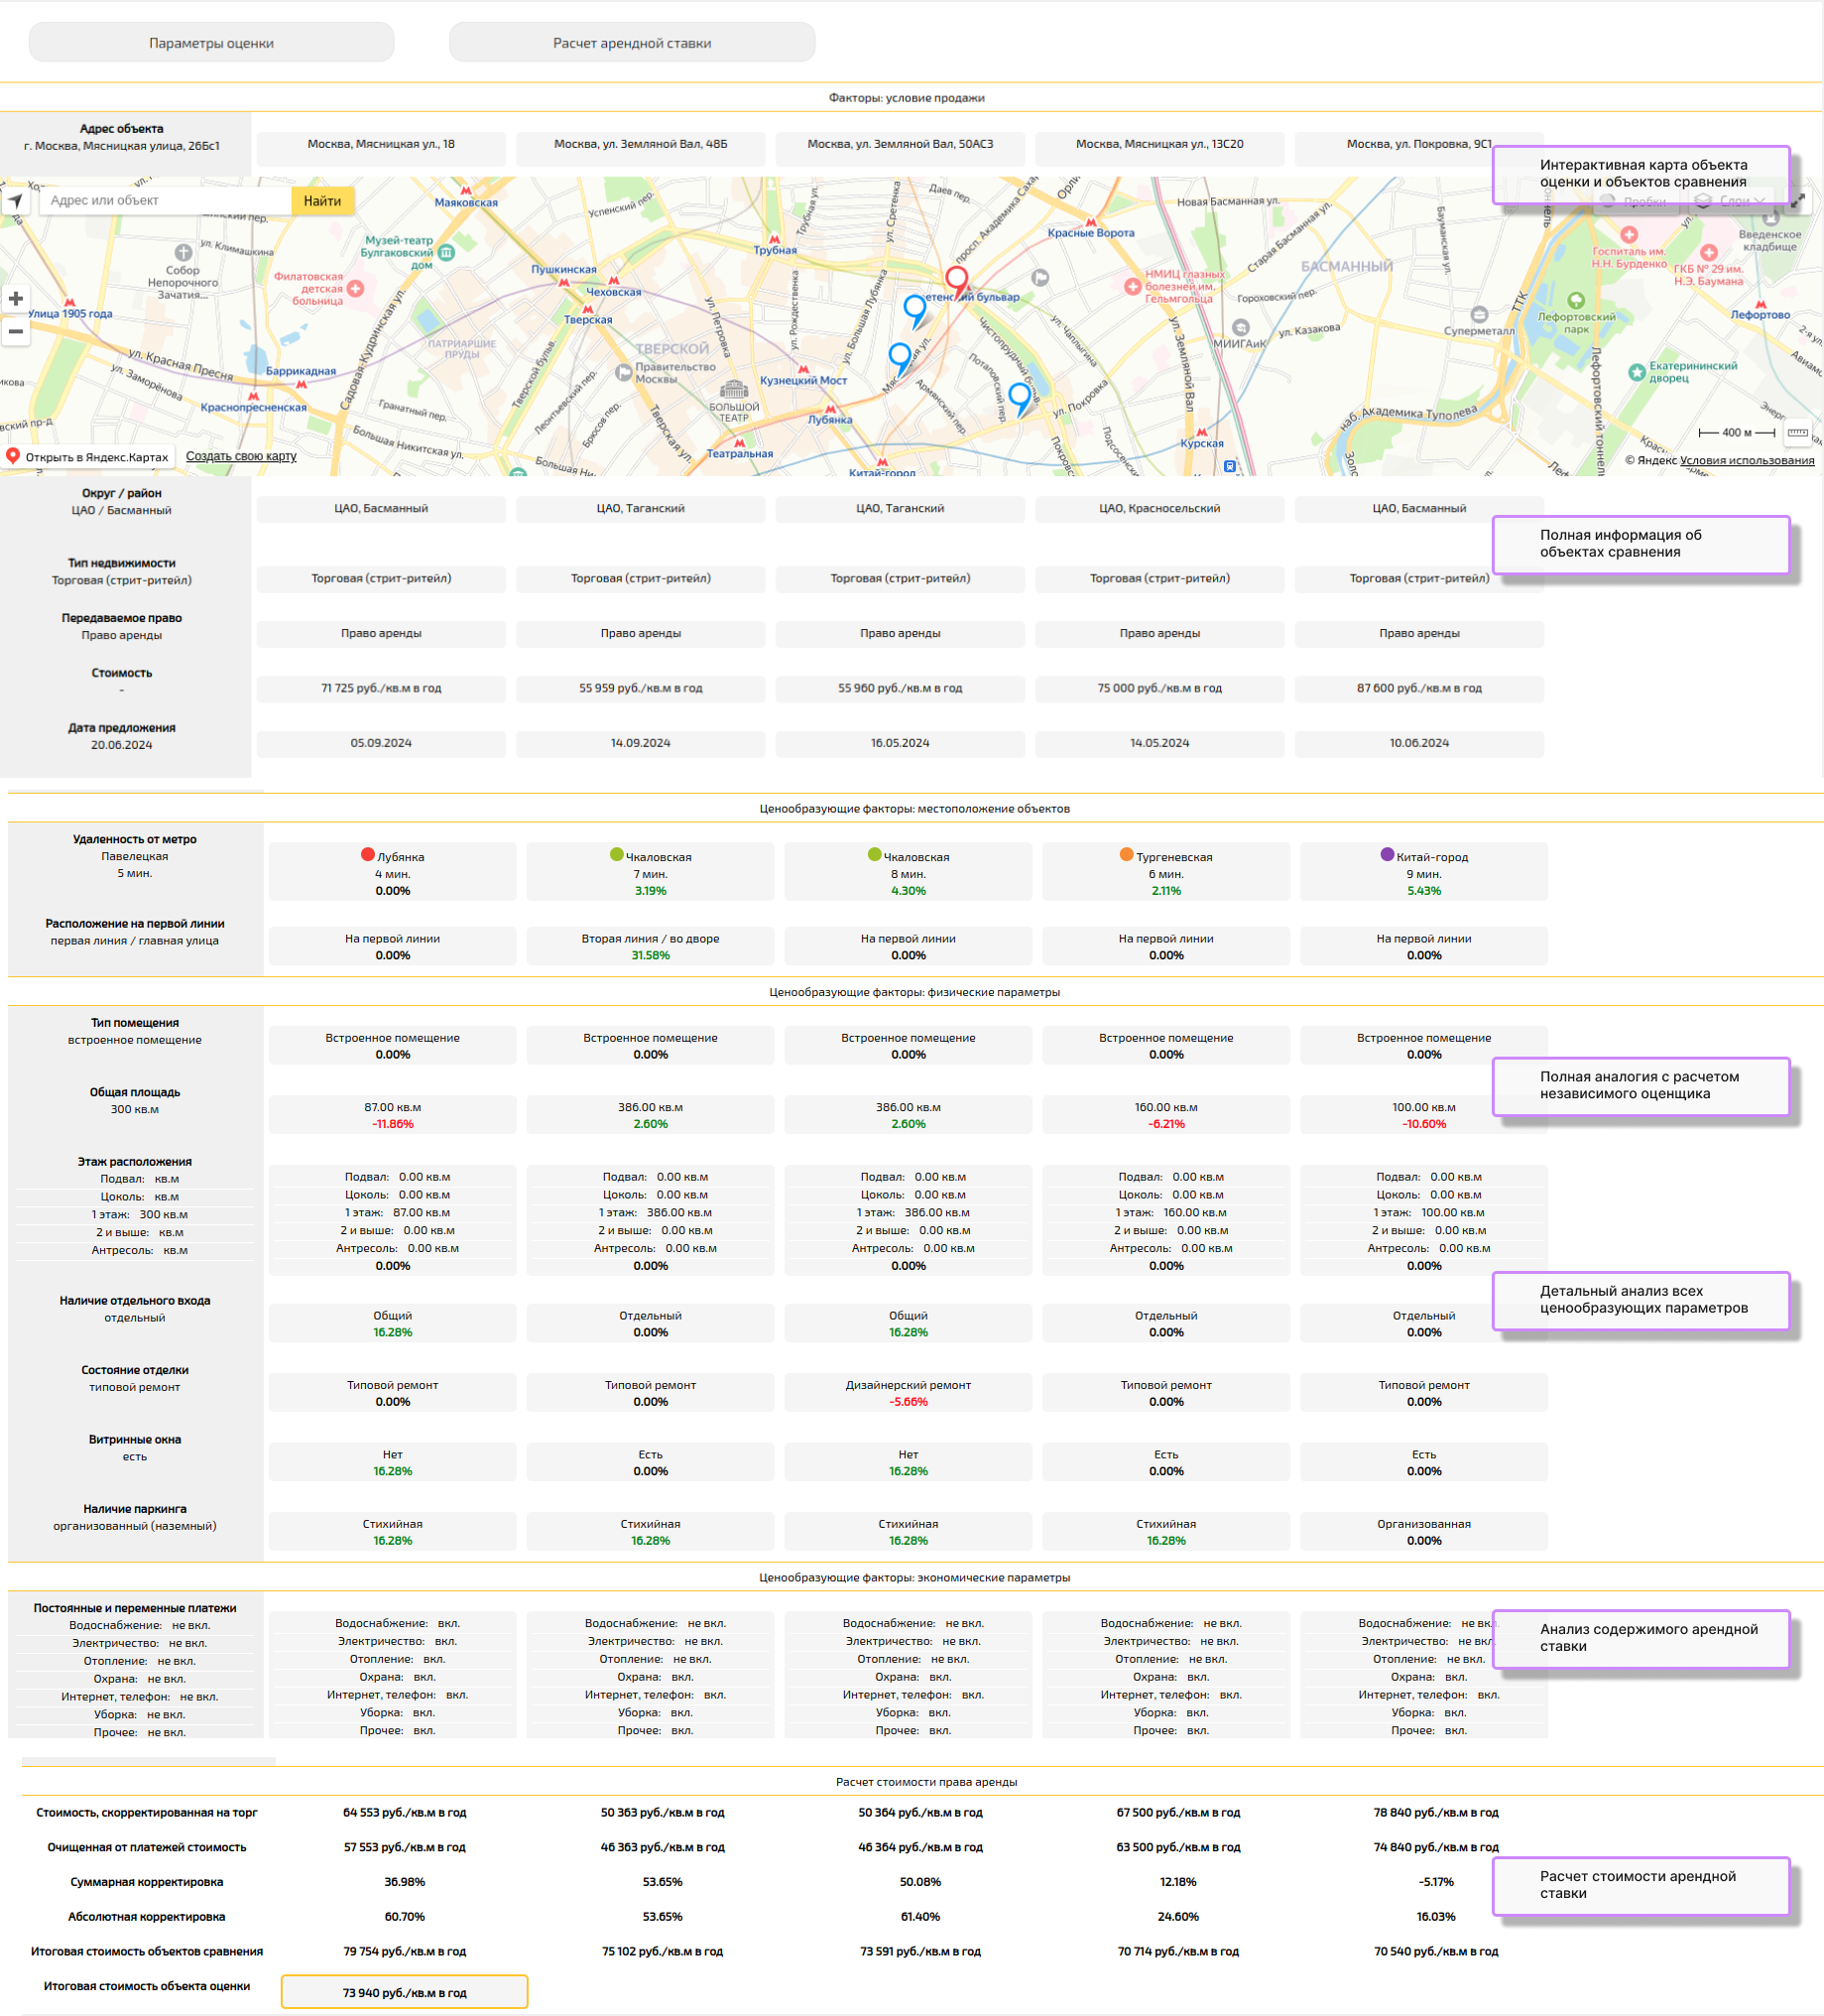Screen dimensions: 1824x2016
Task: Click orange dot next to Тургеневская
Action: [1127, 855]
